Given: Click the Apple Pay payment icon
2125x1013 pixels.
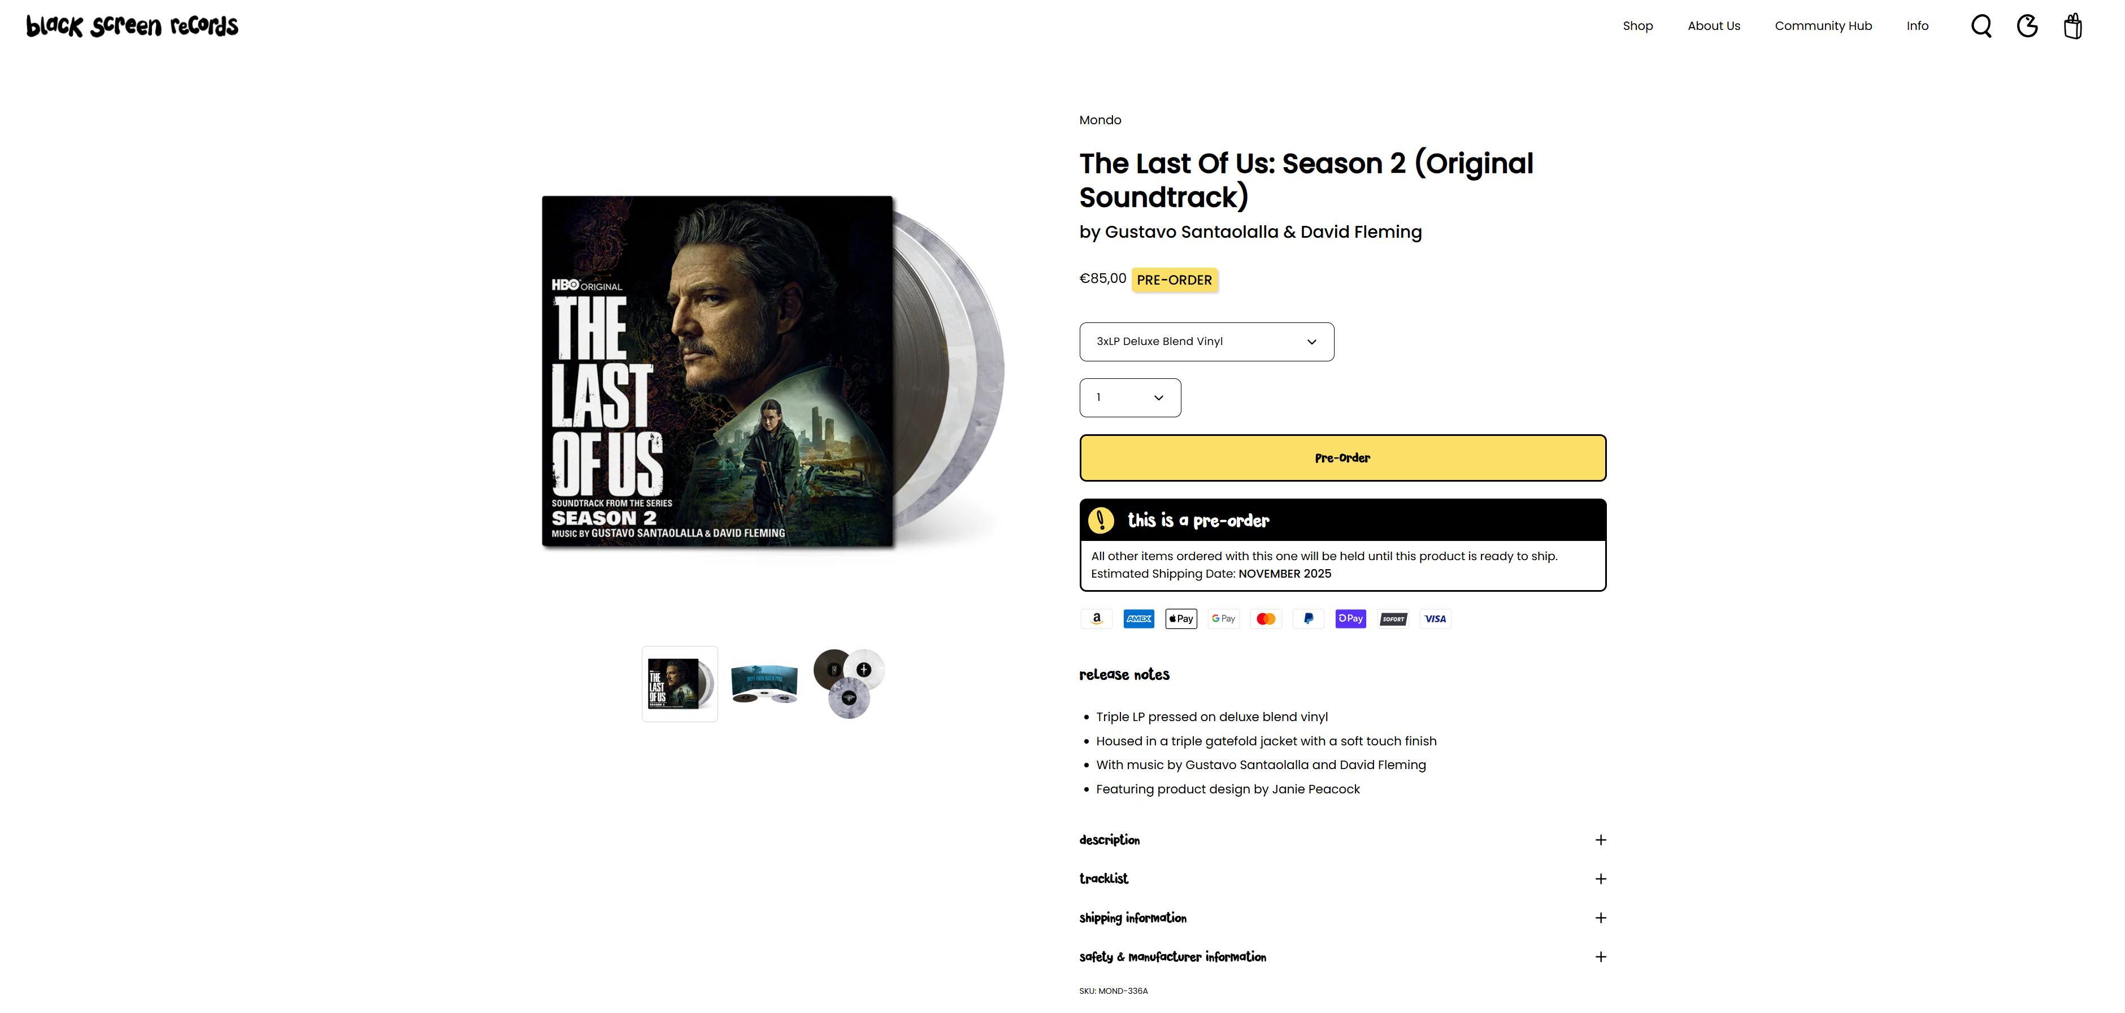Looking at the screenshot, I should tap(1181, 619).
